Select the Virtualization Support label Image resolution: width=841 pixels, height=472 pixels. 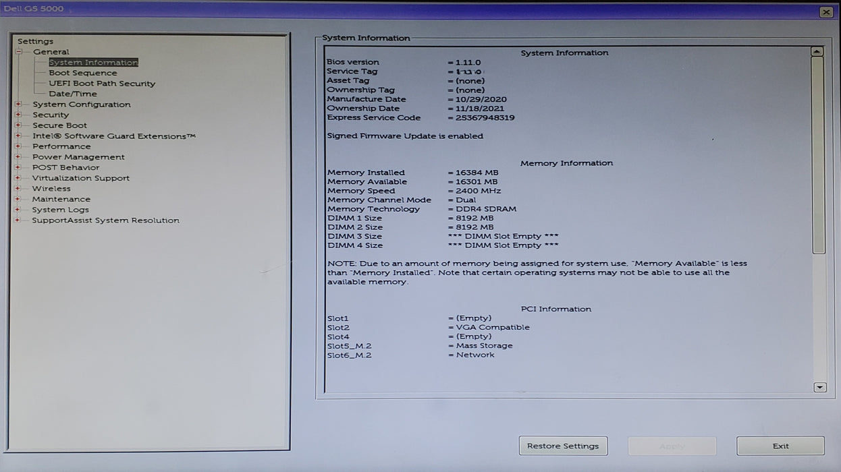coord(81,178)
